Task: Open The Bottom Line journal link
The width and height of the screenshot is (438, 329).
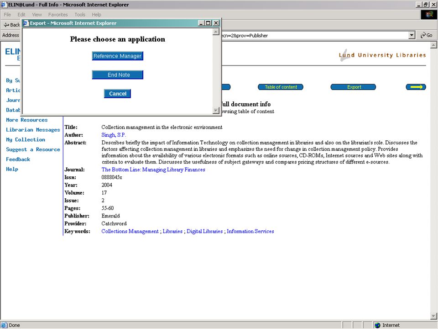Action: (x=153, y=170)
